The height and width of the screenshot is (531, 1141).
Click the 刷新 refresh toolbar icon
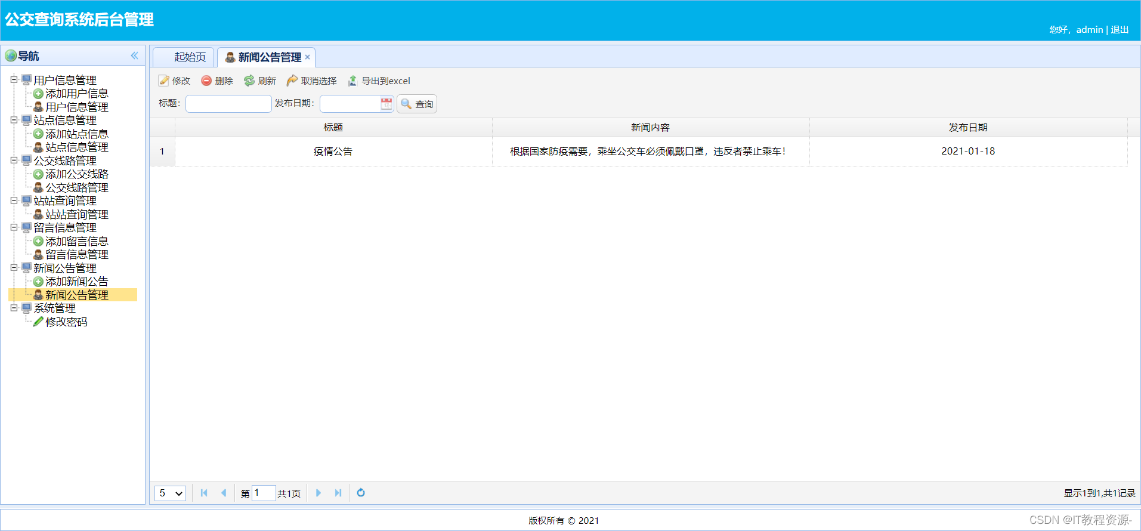coord(249,81)
